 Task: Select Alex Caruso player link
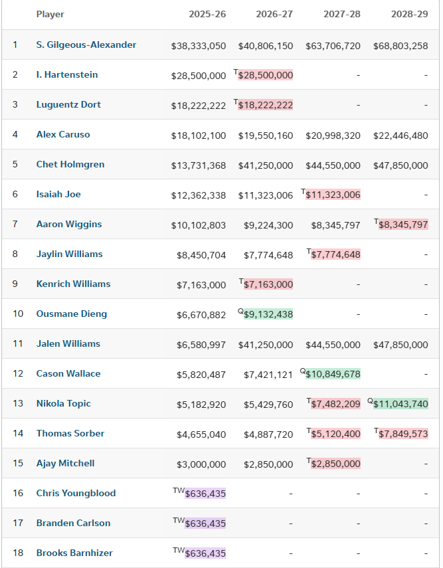pos(62,135)
